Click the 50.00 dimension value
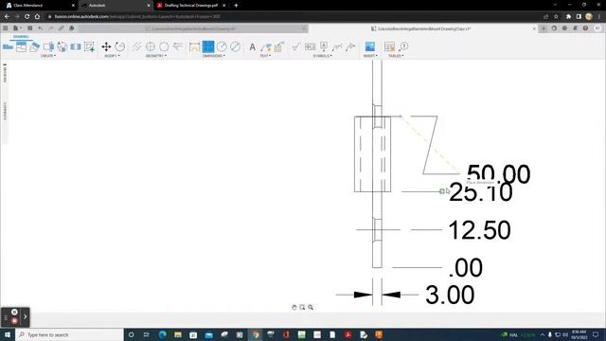Viewport: 606px width, 341px height. point(499,173)
